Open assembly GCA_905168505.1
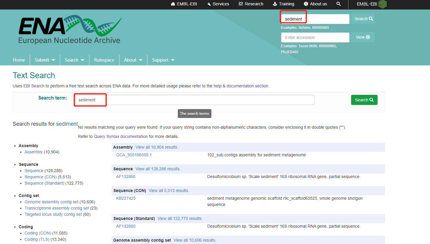This screenshot has width=430, height=244. (x=134, y=155)
